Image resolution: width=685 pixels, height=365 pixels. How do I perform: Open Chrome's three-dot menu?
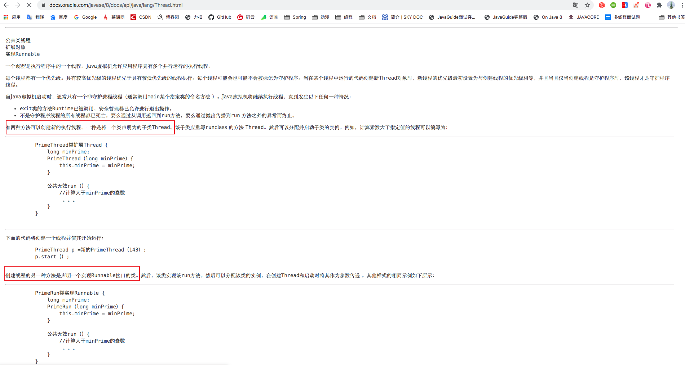(682, 5)
